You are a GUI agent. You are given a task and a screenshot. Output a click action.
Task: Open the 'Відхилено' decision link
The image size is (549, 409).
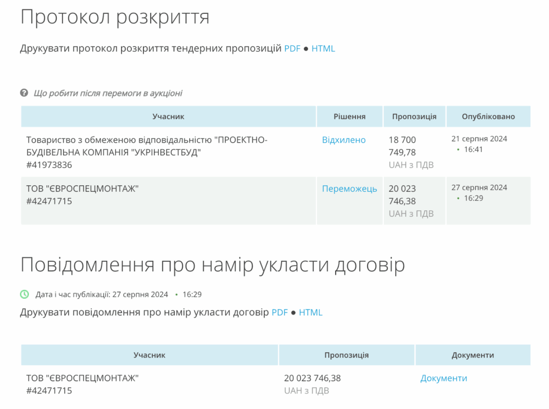click(344, 140)
